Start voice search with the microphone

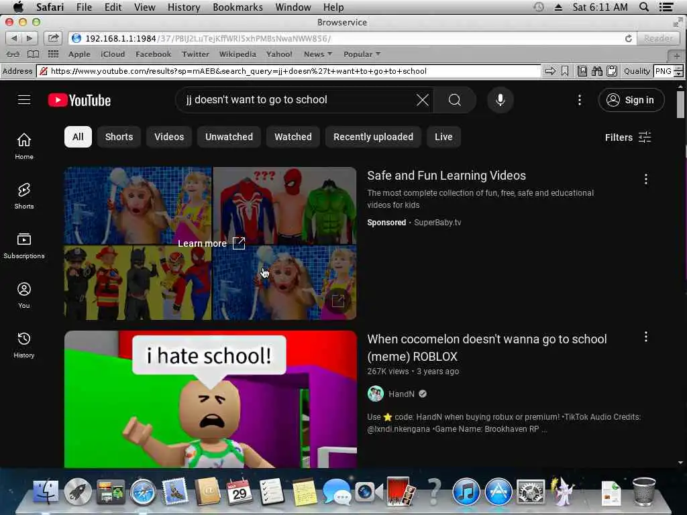click(500, 100)
